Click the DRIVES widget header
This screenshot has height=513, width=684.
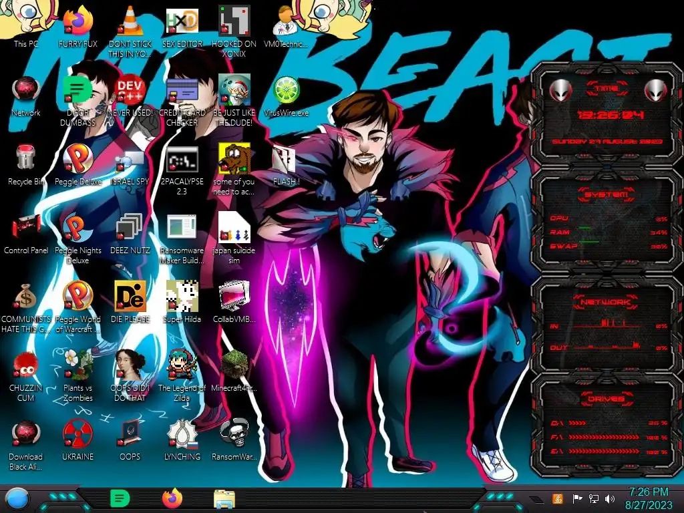(x=607, y=399)
